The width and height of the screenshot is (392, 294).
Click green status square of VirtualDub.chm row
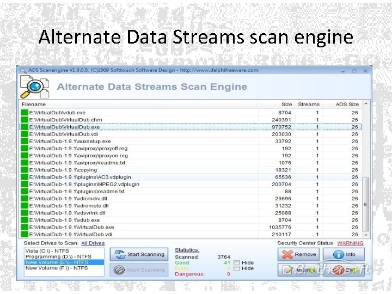tap(24, 120)
